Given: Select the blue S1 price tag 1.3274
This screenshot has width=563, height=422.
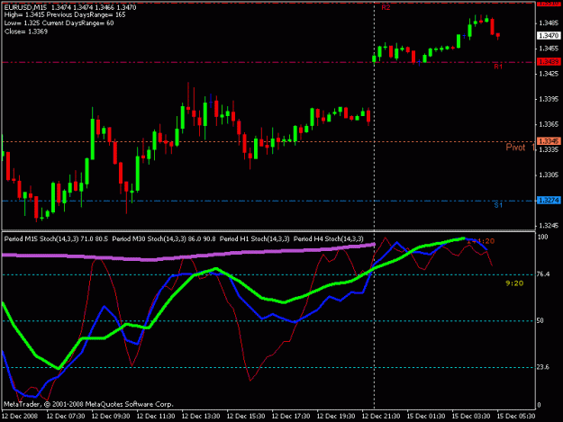Looking at the screenshot, I should (x=549, y=200).
